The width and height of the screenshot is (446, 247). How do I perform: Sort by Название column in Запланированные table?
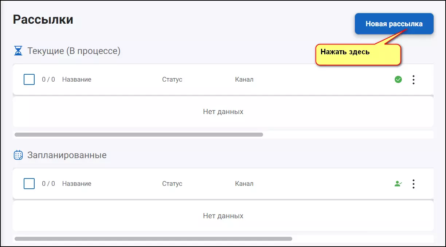coord(77,184)
